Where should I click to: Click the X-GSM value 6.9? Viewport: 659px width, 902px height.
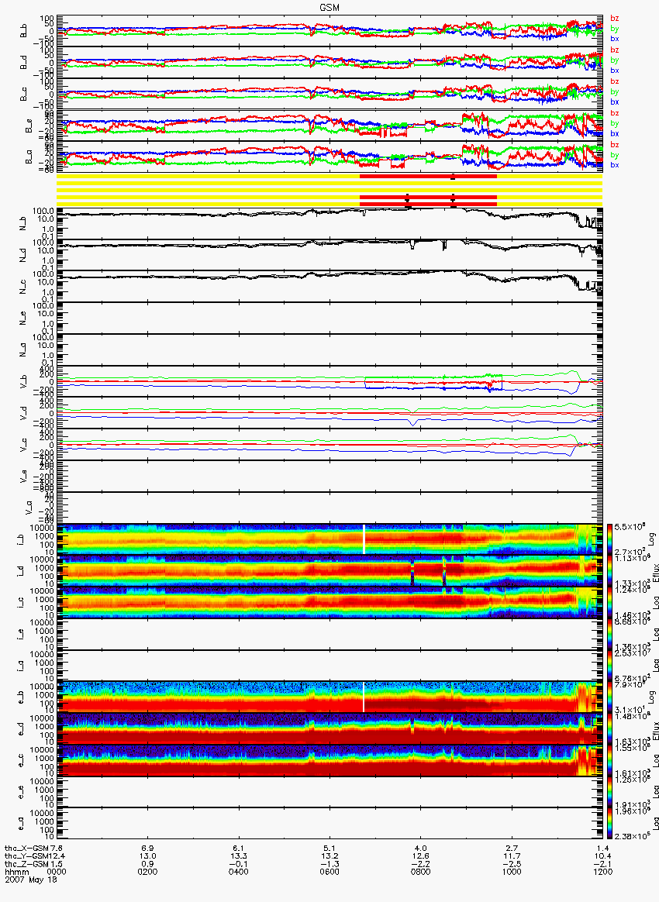coord(147,848)
